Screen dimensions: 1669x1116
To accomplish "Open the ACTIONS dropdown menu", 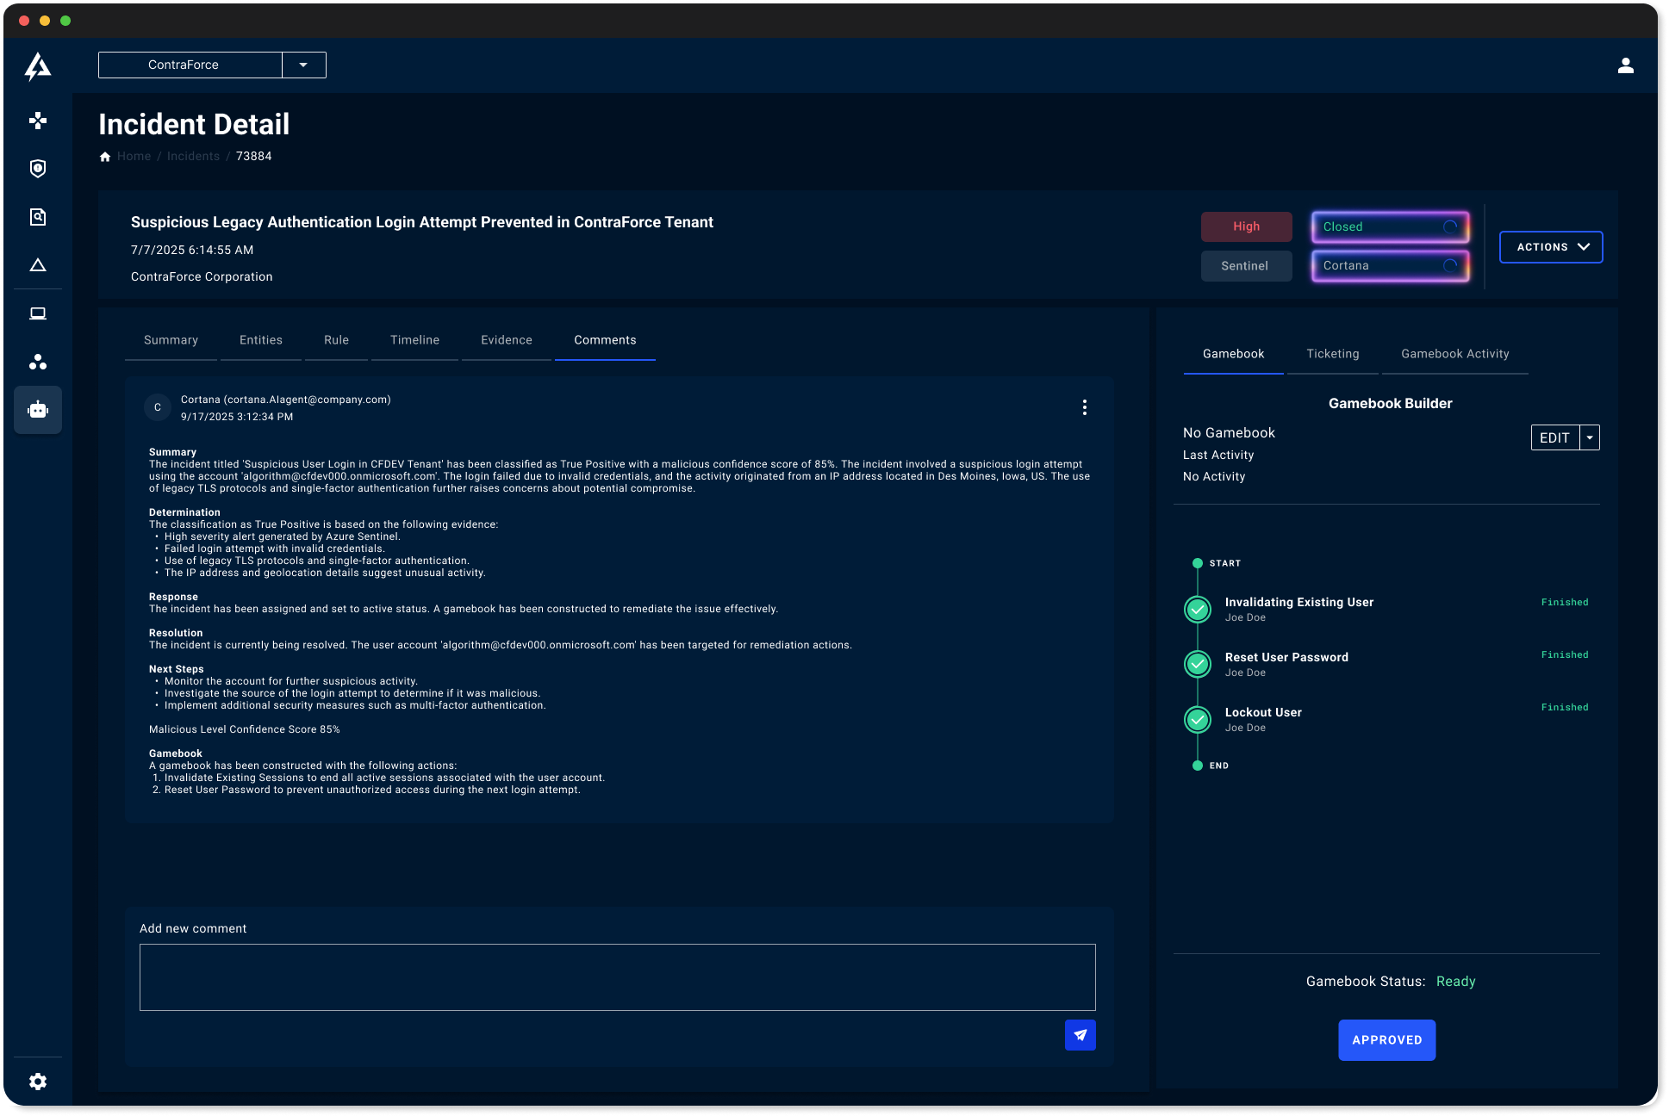I will [x=1550, y=247].
